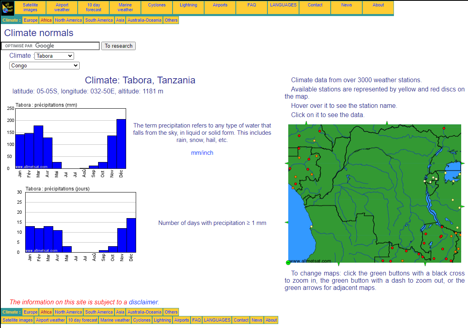Click the To research button
This screenshot has width=468, height=328.
pyautogui.click(x=119, y=46)
